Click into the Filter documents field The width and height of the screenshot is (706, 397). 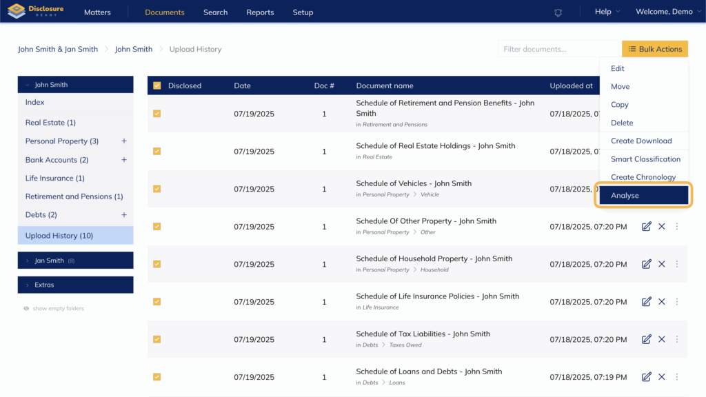point(558,49)
